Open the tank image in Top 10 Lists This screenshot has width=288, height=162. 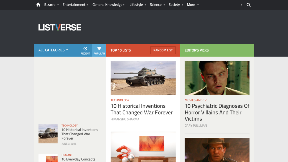point(143,78)
